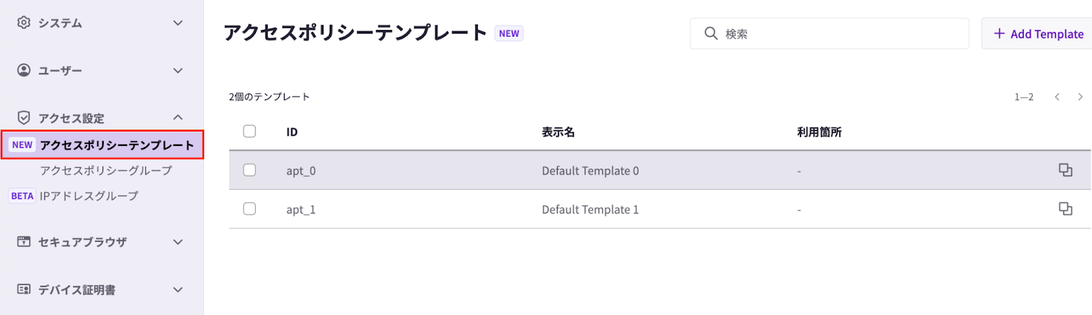Toggle the select-all header checkbox
1092x315 pixels.
250,131
